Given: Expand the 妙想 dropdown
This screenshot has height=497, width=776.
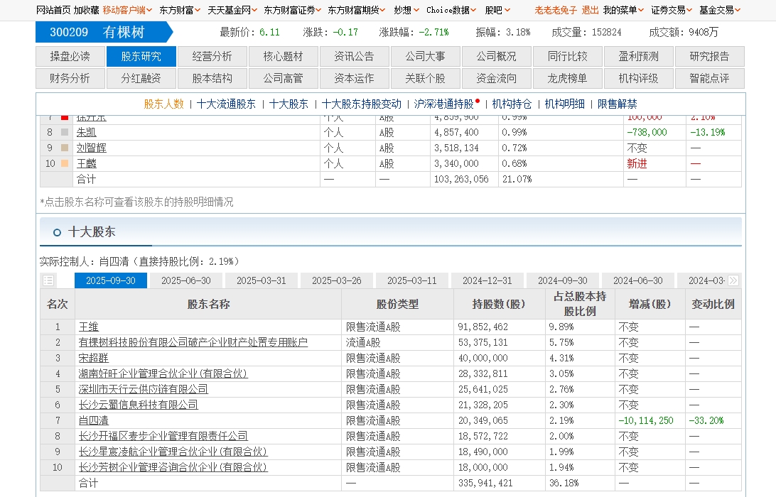Looking at the screenshot, I should (x=406, y=10).
